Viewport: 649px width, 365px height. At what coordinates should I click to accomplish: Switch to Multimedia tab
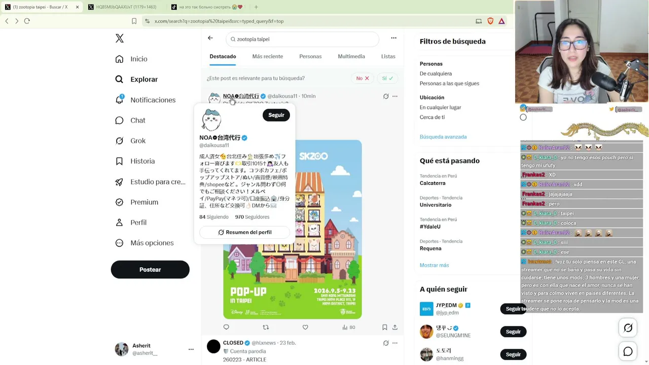[351, 56]
